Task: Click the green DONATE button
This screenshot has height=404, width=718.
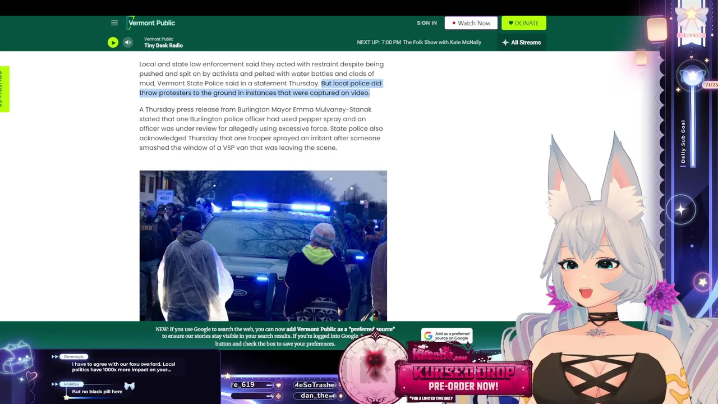Action: [x=524, y=23]
